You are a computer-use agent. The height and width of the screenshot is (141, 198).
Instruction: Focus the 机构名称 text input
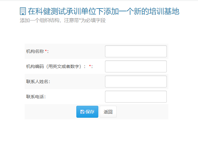[136, 51]
